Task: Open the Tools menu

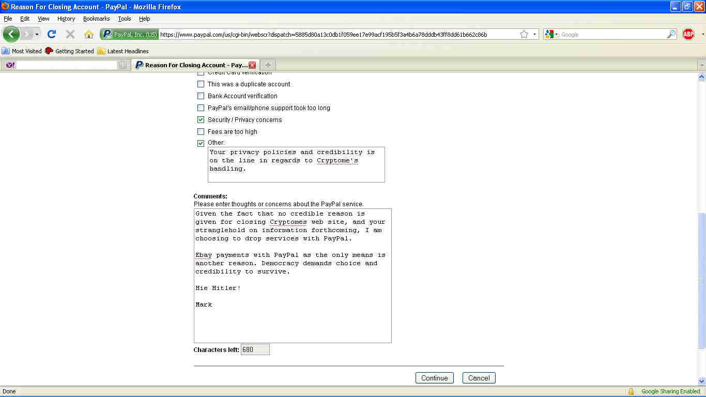Action: (x=124, y=19)
